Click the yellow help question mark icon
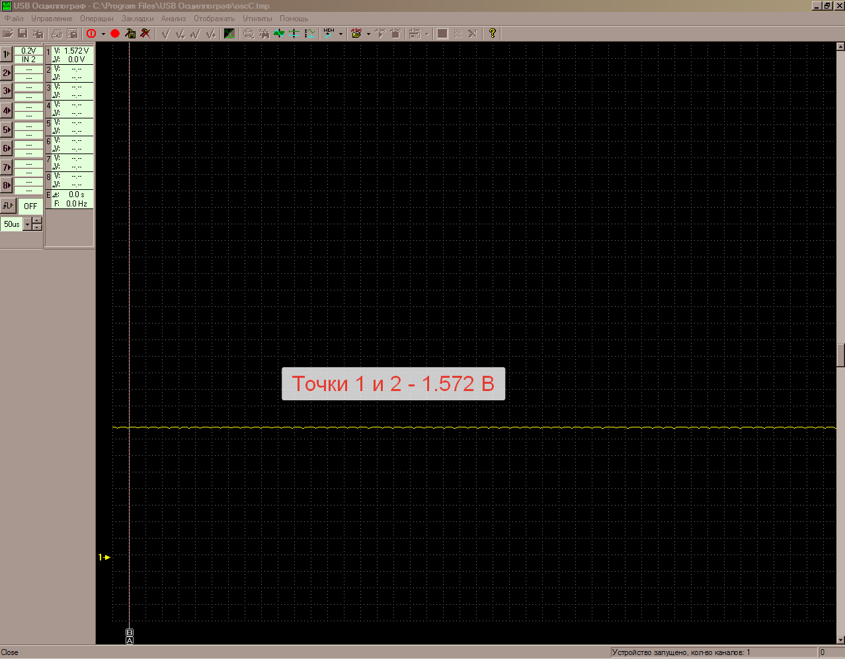 click(x=492, y=33)
